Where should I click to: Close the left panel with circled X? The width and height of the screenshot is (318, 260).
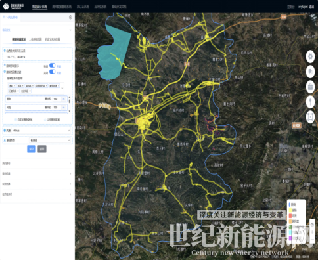70,17
